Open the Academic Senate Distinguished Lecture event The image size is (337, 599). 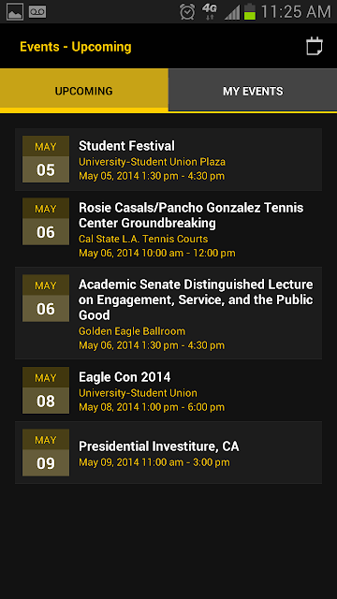[x=168, y=313]
